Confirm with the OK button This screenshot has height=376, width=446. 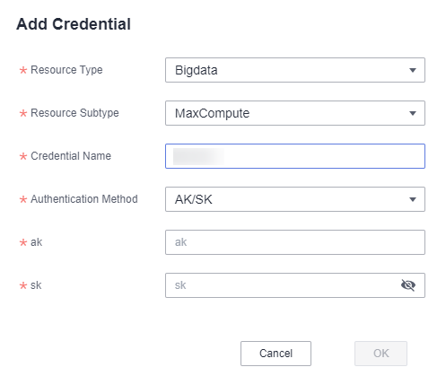380,354
